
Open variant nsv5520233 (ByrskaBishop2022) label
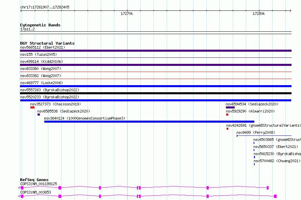(50, 97)
